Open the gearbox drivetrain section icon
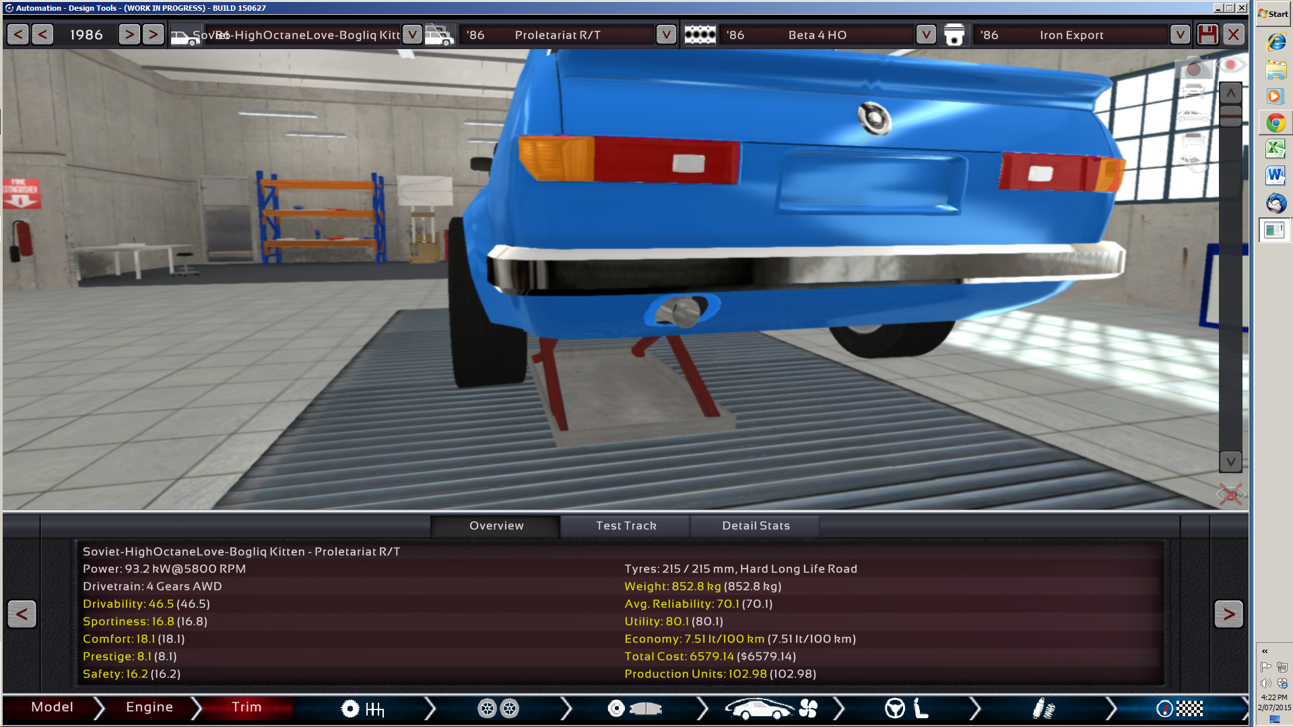1293x727 pixels. pos(362,708)
